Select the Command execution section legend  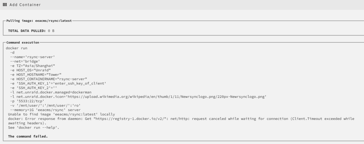click(23, 42)
